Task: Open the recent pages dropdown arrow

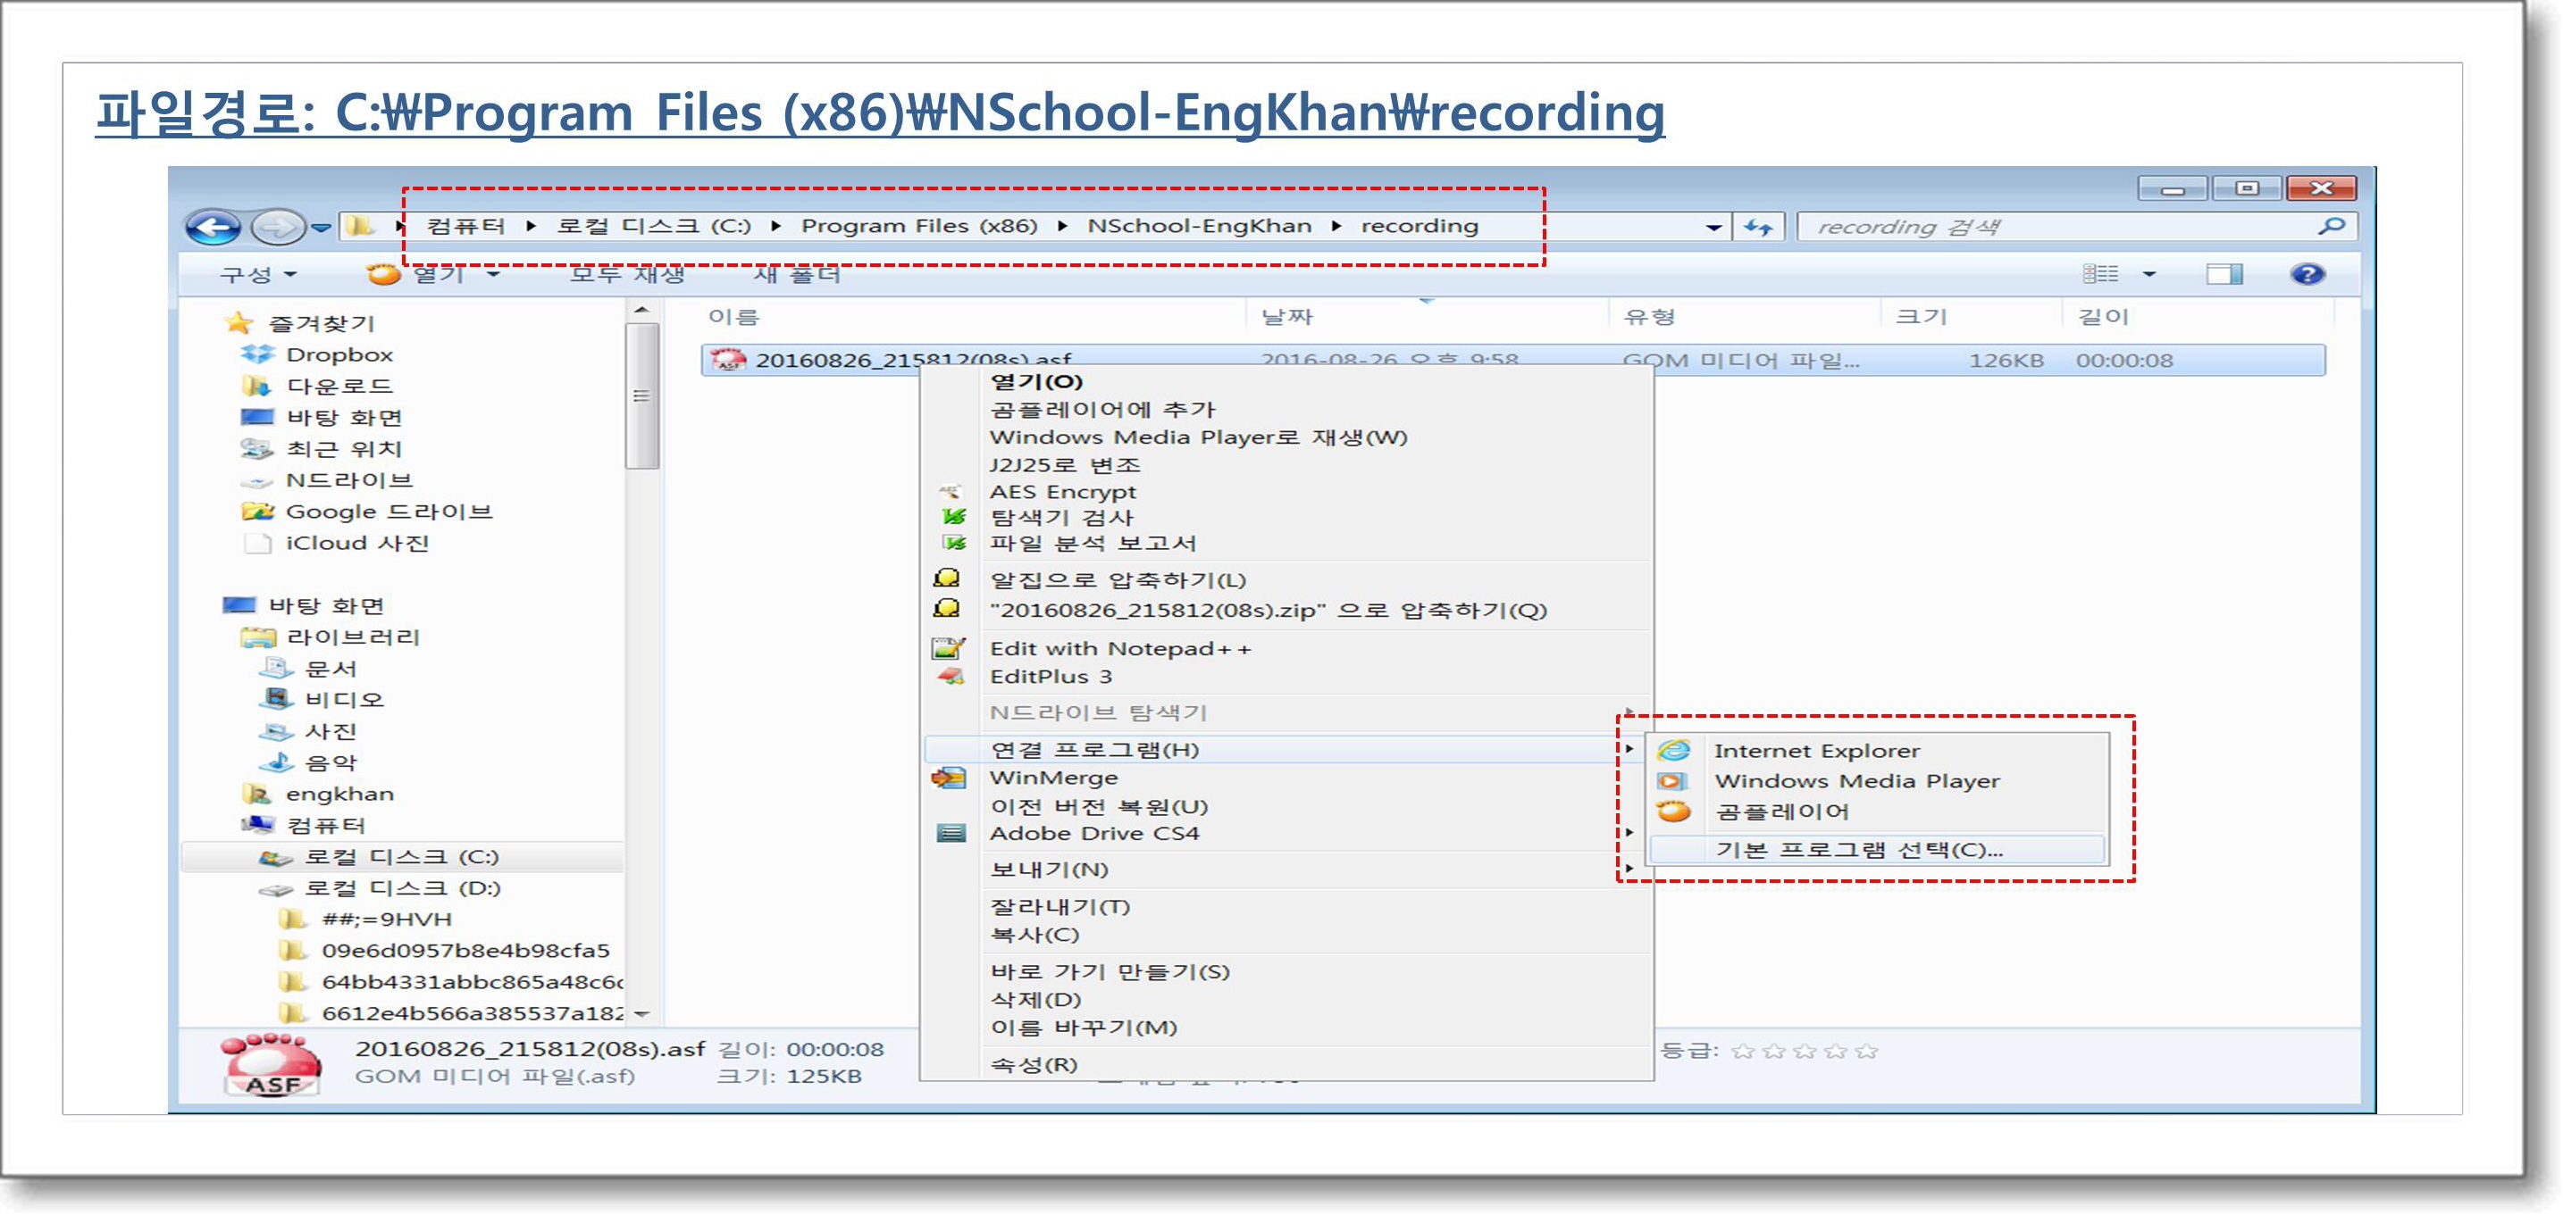Action: (321, 229)
